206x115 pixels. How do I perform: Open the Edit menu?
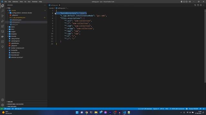[x=10, y=2]
